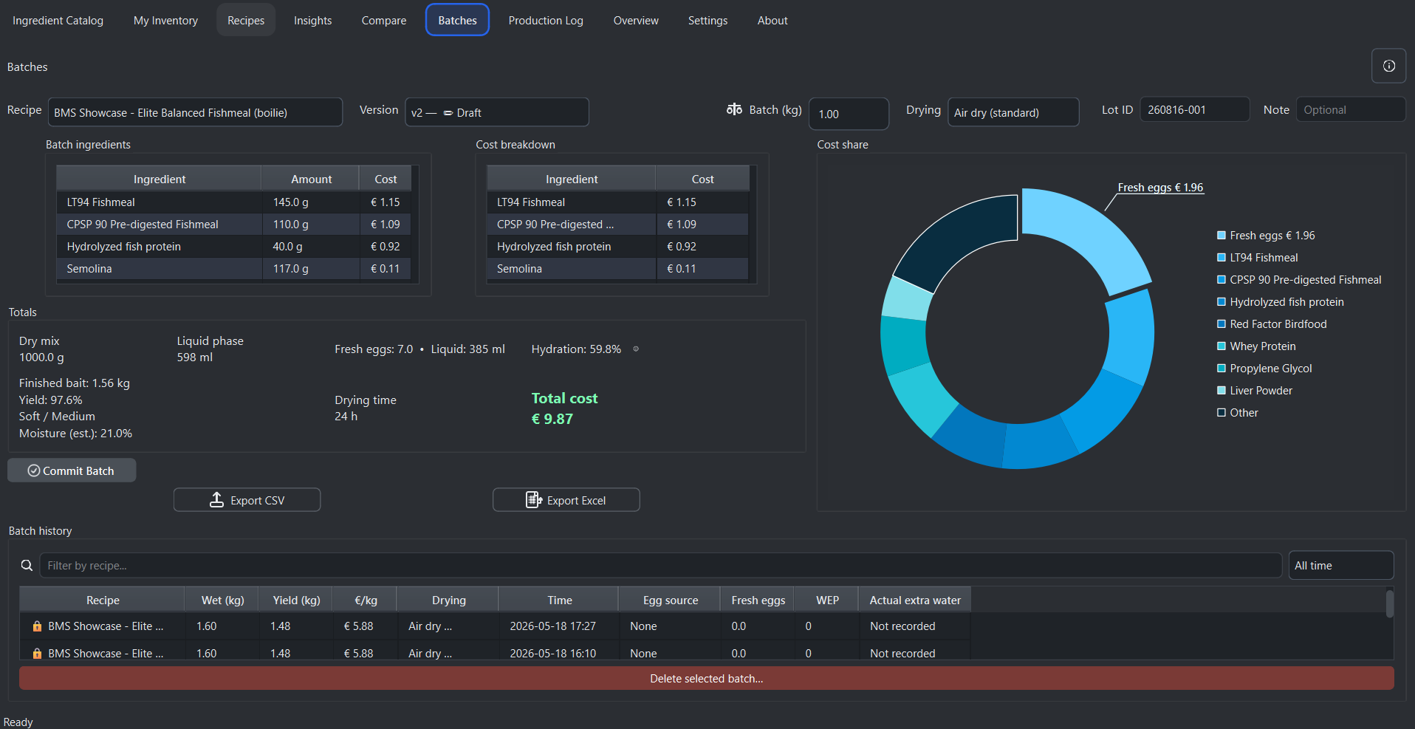Click the balance scale icon beside Batch (kg)
Viewport: 1415px width, 729px height.
pyautogui.click(x=734, y=109)
